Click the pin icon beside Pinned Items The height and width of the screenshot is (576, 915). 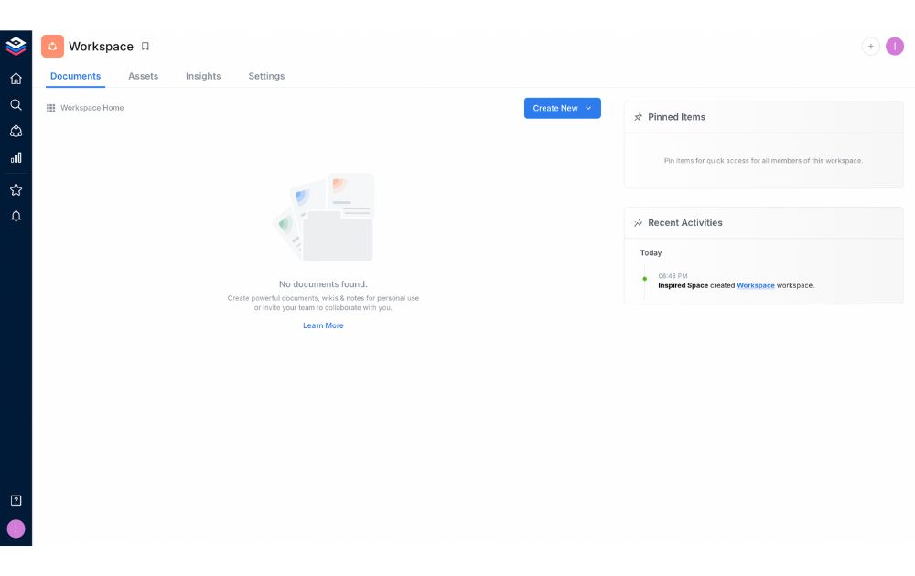(x=639, y=117)
